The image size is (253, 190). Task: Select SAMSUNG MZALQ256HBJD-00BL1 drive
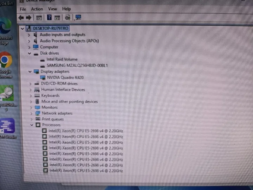pos(77,65)
